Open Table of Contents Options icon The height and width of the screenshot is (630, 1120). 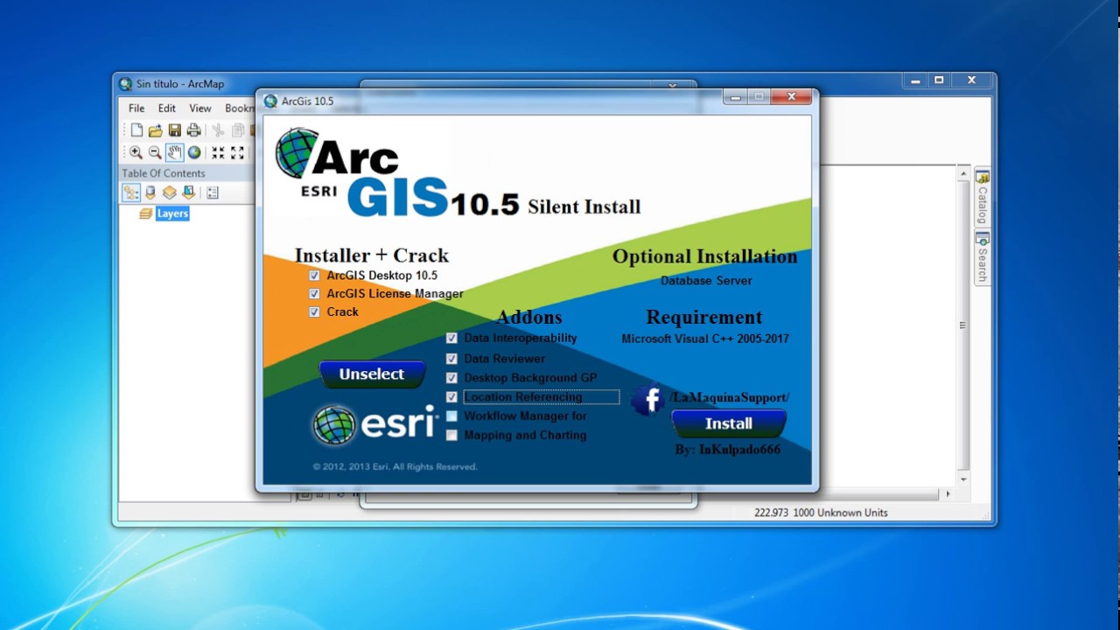coord(213,192)
